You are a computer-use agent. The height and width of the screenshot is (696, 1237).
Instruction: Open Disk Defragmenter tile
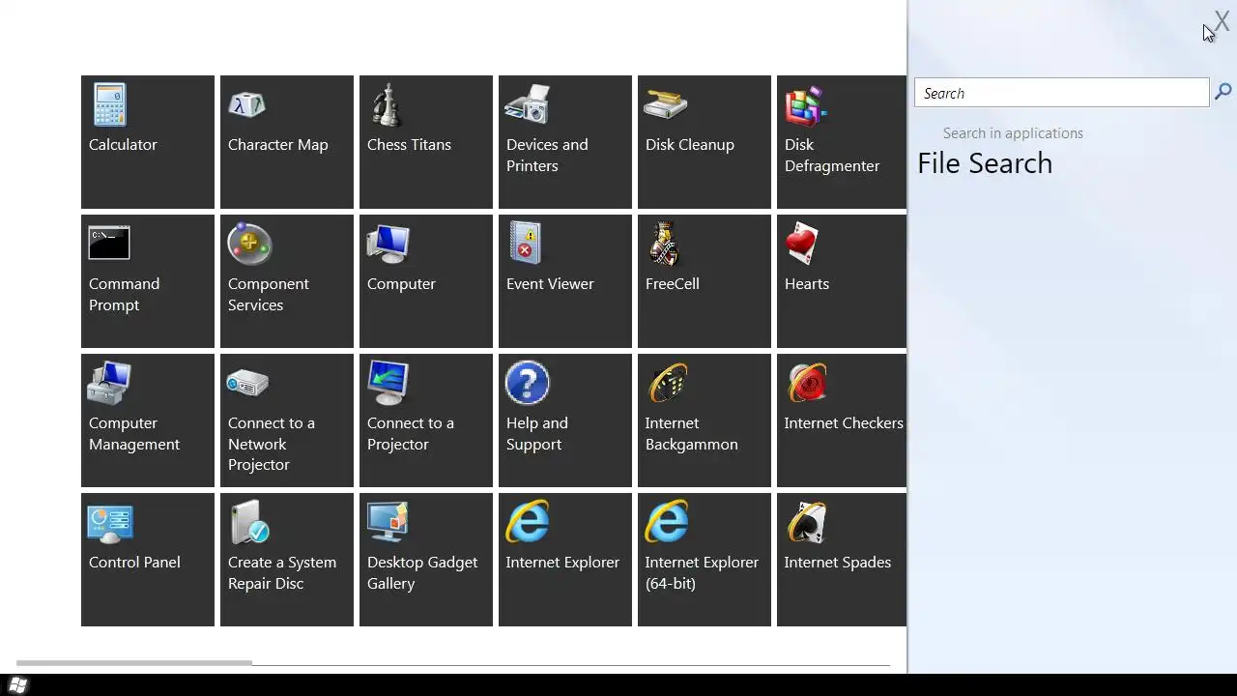coord(842,142)
